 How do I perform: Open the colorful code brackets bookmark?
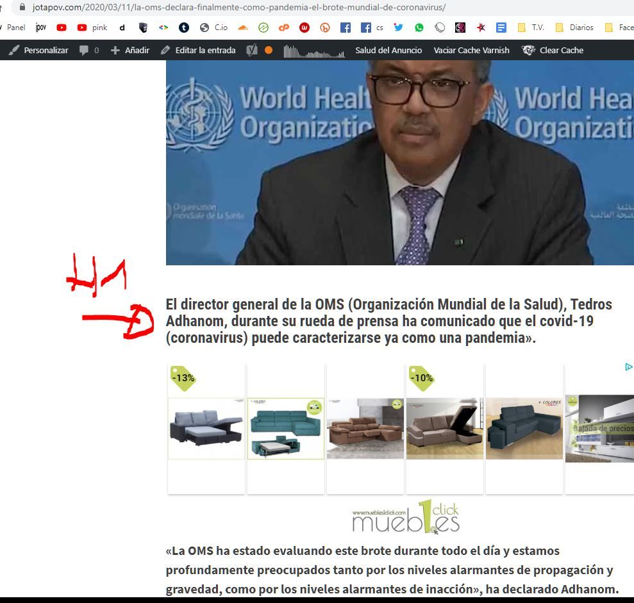coord(163,28)
